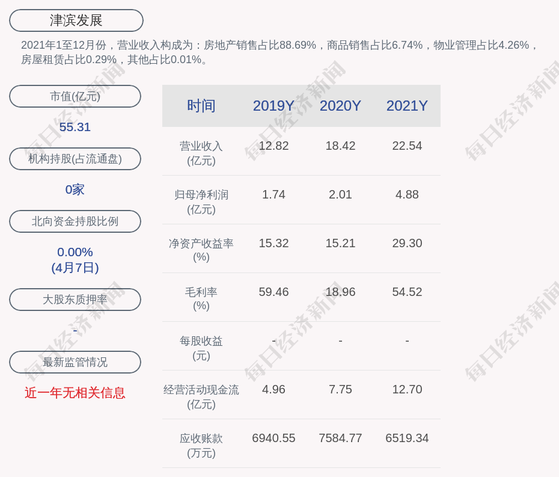
Task: Click the 2021Y revenue value 22.54
Action: click(407, 146)
